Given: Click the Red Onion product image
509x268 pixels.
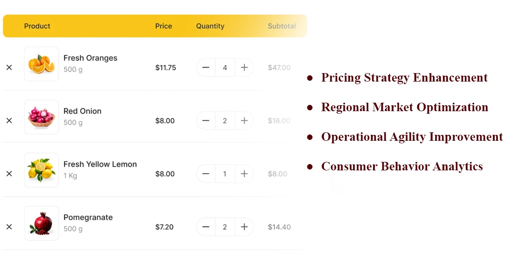Looking at the screenshot, I should (41, 117).
